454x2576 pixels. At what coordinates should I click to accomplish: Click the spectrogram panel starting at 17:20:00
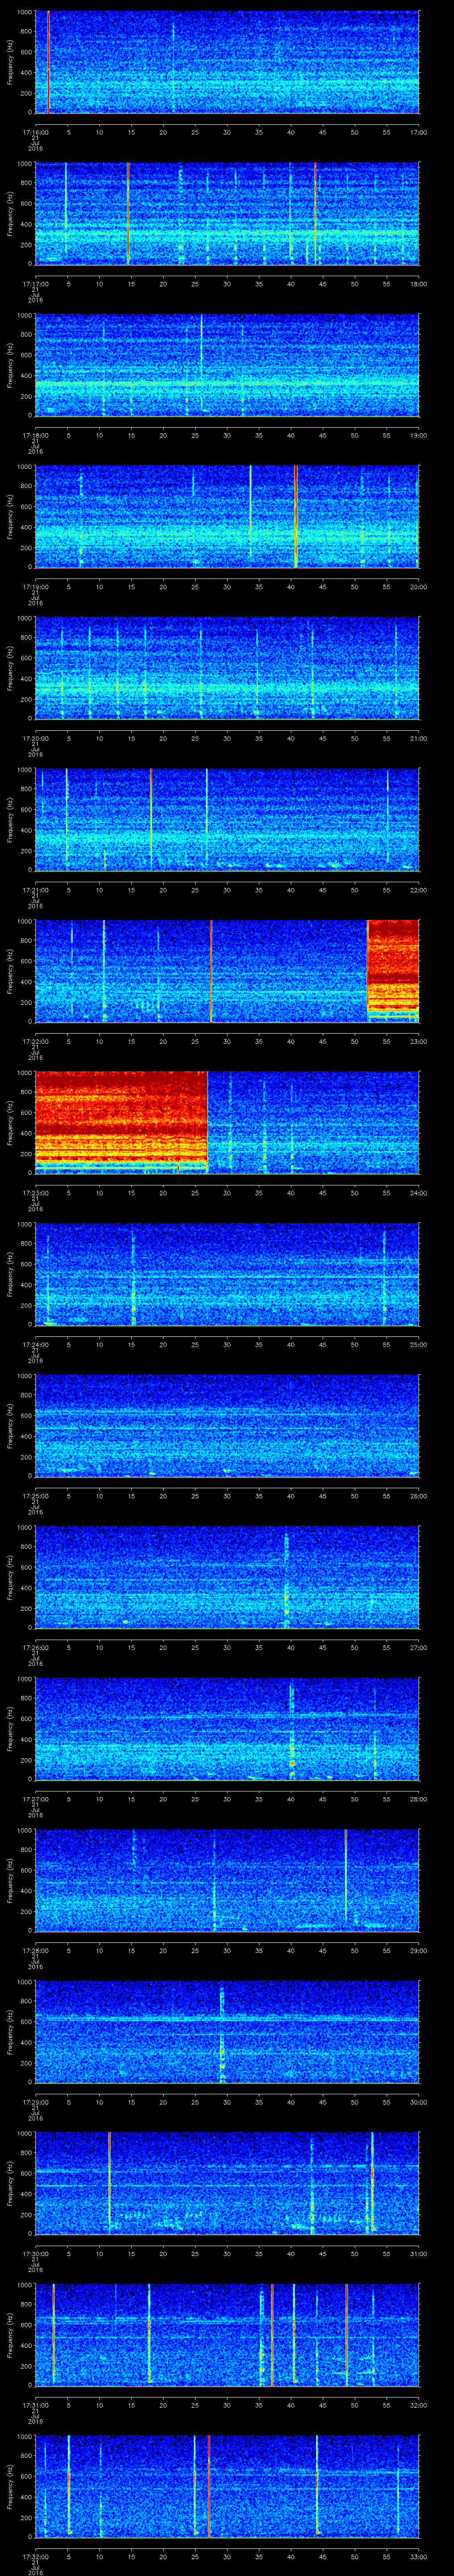(227, 668)
